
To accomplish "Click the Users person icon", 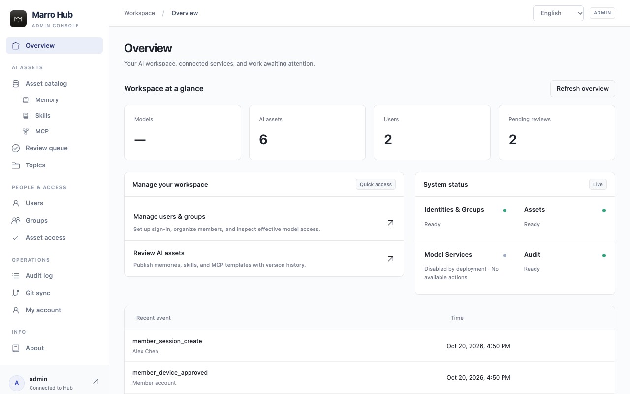I will [x=16, y=203].
